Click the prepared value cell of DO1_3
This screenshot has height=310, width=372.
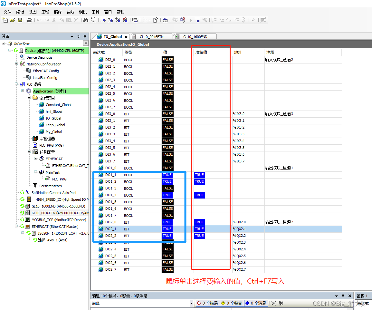pos(213,188)
